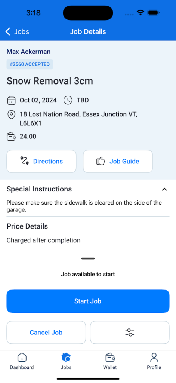Screen dimensions: 176x383
Task: Tap the bottom sheet drag handle
Action: click(x=88, y=258)
